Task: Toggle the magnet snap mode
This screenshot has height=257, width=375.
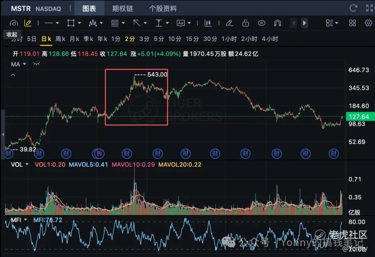Action: pos(277,23)
